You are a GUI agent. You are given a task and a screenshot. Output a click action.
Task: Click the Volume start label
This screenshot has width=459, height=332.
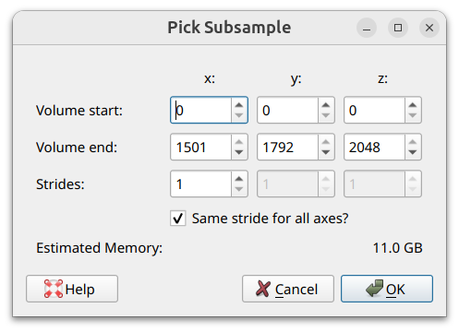[79, 111]
